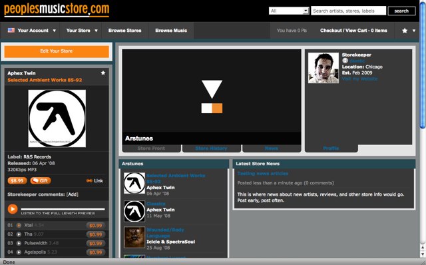
Task: Open the Testing news articles link
Action: tap(263, 173)
